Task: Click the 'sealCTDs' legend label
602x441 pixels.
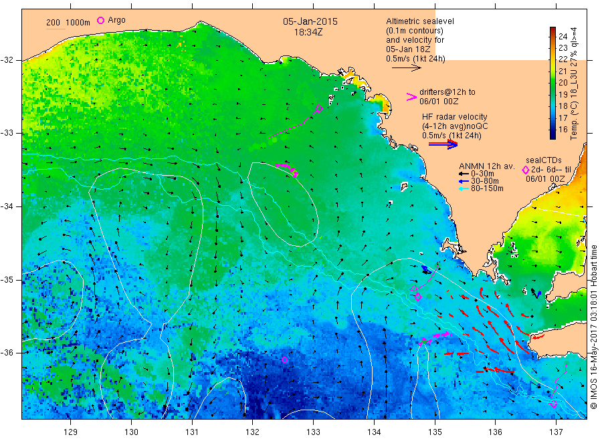Action: pos(544,160)
